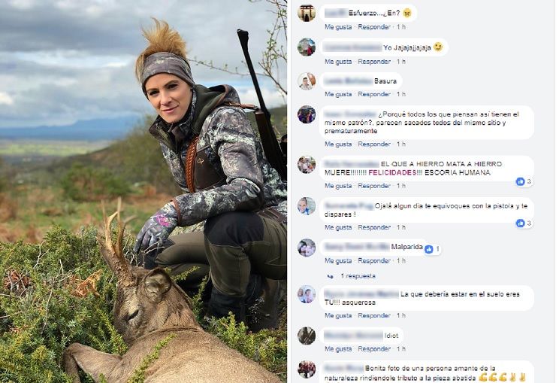The image size is (559, 383).
Task: Open the hunter photo with deer
Action: (143, 191)
